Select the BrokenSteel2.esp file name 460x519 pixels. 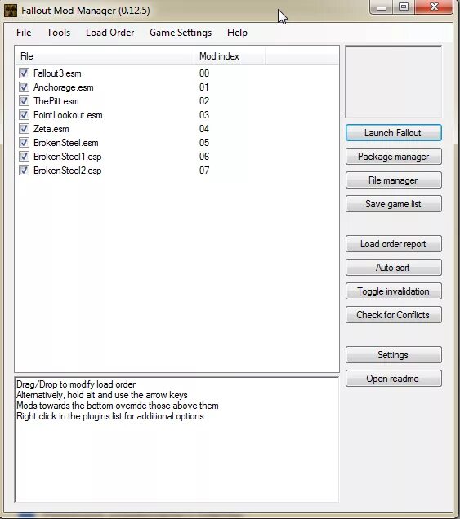tap(67, 171)
